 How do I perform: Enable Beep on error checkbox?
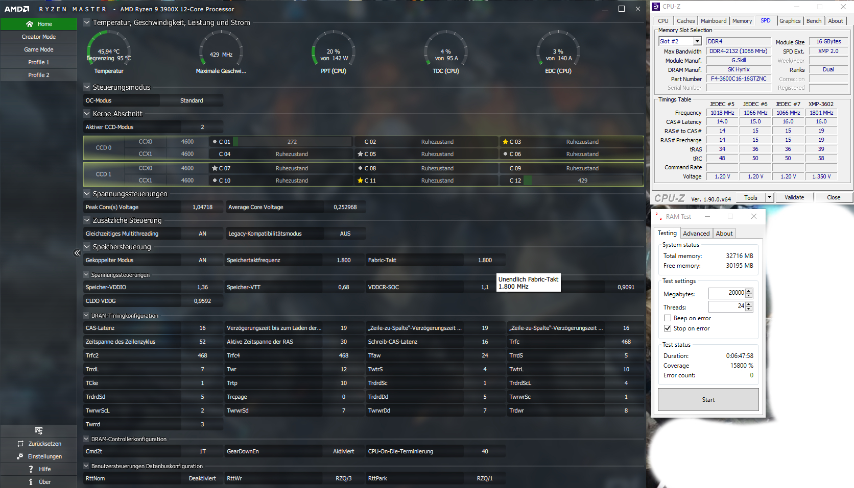(x=668, y=318)
